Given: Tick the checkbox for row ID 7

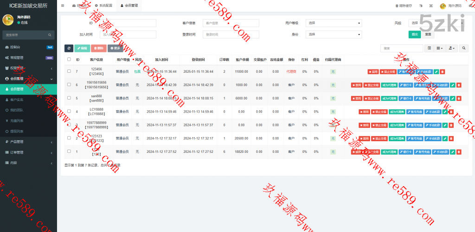Looking at the screenshot, I should tap(69, 72).
